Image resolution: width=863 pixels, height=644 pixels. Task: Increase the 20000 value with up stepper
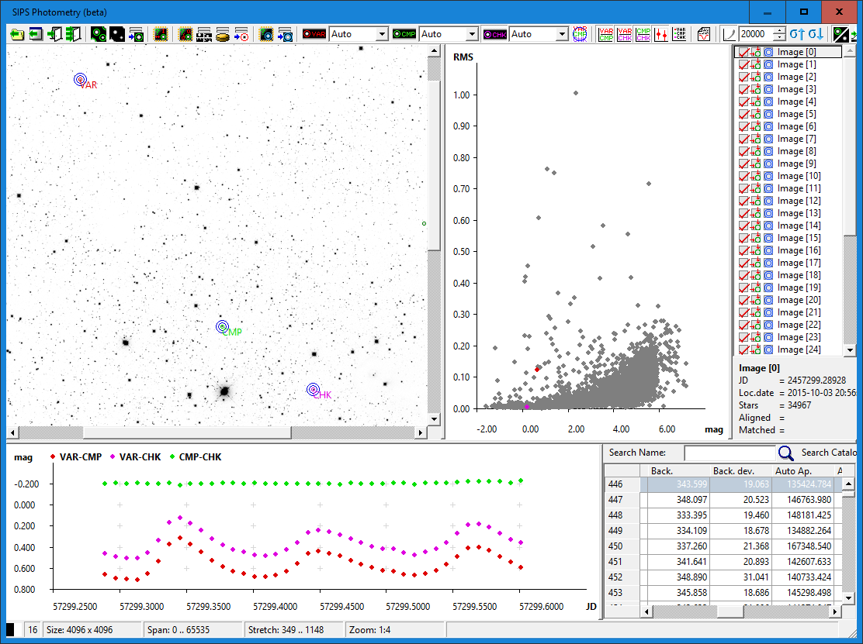point(779,31)
